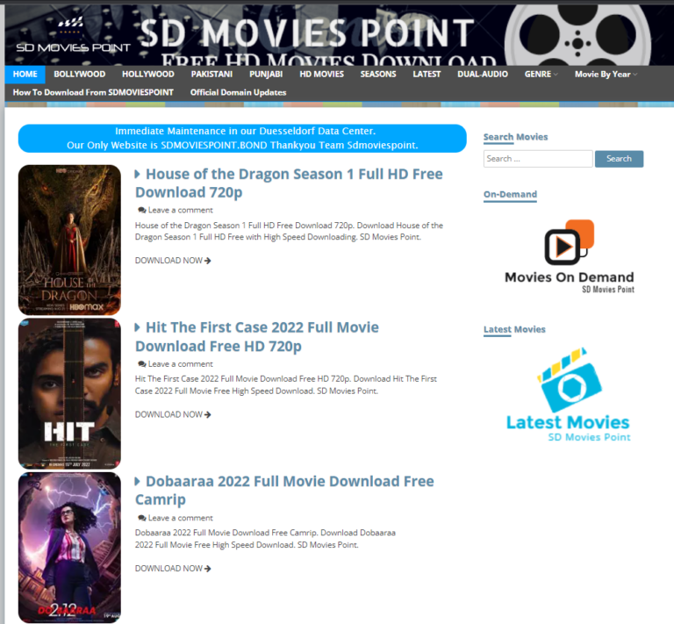Screen dimensions: 674x624
Task: Go to the HOME tab
Action: pyautogui.click(x=25, y=75)
